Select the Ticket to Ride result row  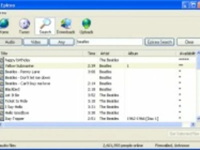pos(98,101)
